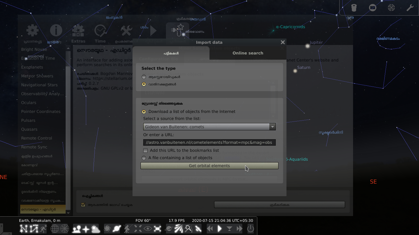Open the Gideon van Buitenen source dropdown
The image size is (419, 235).
click(x=209, y=127)
